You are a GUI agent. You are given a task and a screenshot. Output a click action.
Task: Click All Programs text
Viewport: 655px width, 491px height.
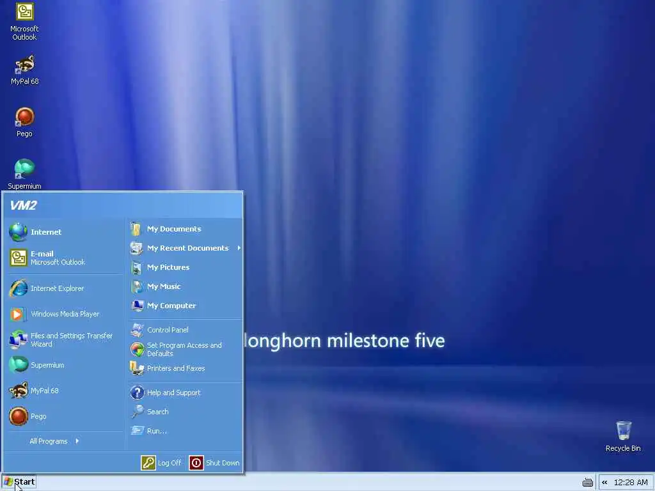coord(49,441)
